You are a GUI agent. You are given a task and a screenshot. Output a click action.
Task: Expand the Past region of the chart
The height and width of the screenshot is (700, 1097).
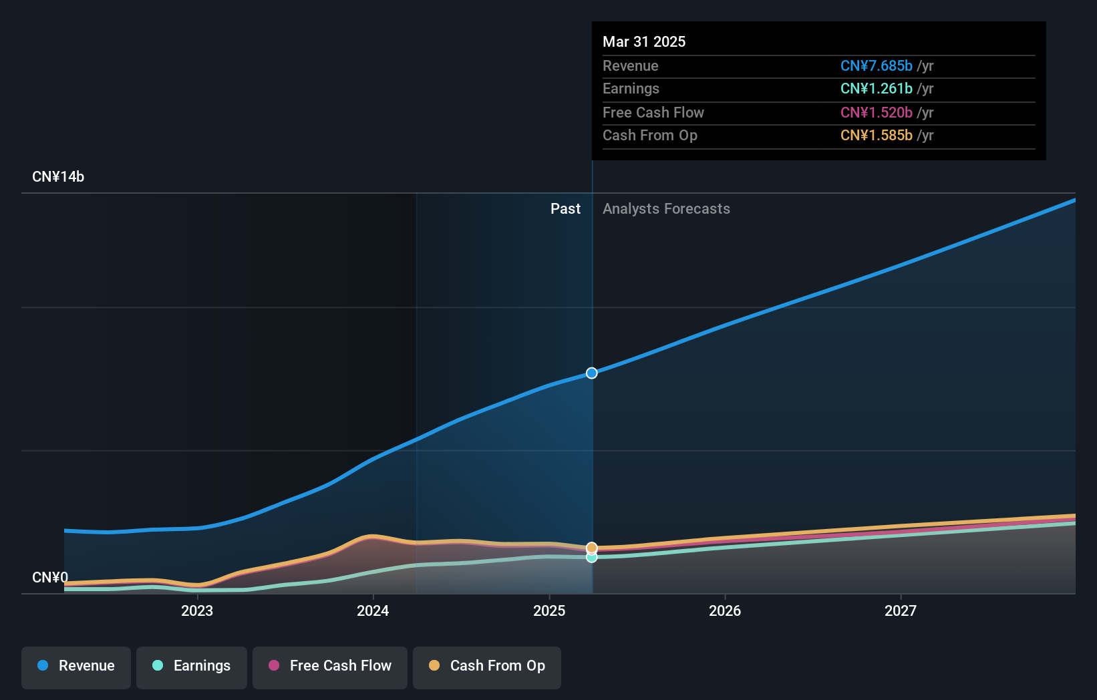pos(565,208)
